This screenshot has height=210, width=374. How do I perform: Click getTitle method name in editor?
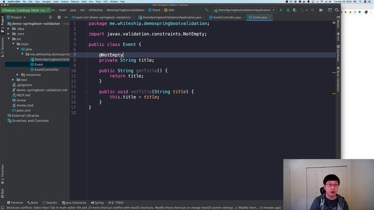(147, 71)
